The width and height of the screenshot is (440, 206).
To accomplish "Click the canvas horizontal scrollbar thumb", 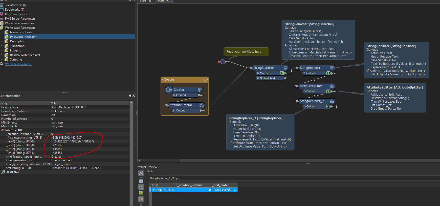I will tap(309, 160).
